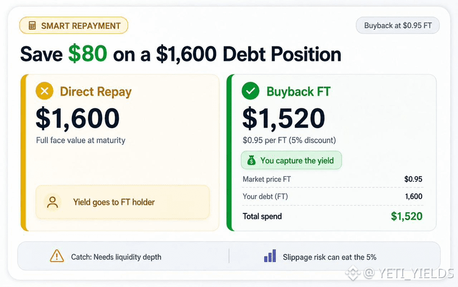
Task: Click the Slippage risk can eat the 5% text
Action: pos(329,257)
